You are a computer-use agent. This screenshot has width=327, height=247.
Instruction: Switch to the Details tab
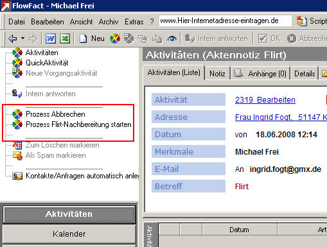[305, 74]
